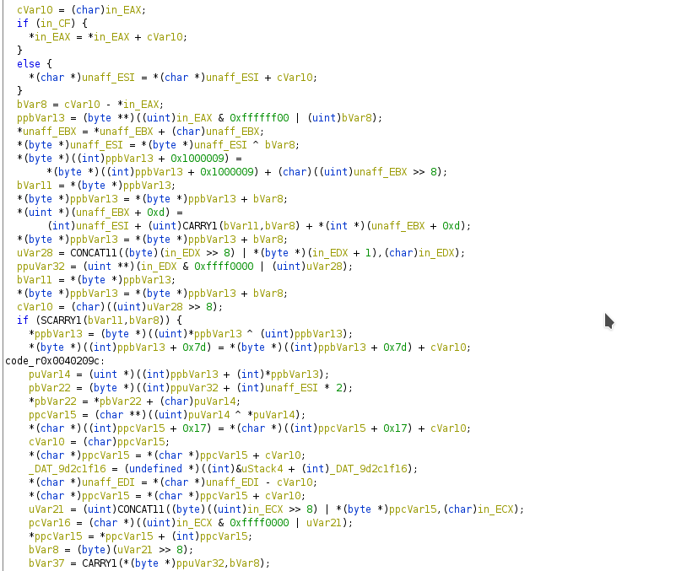
Task: Click line '*unaff_EBX = *unaff_EBX + (char)unaff_EBX;'
Action: pyautogui.click(x=141, y=132)
